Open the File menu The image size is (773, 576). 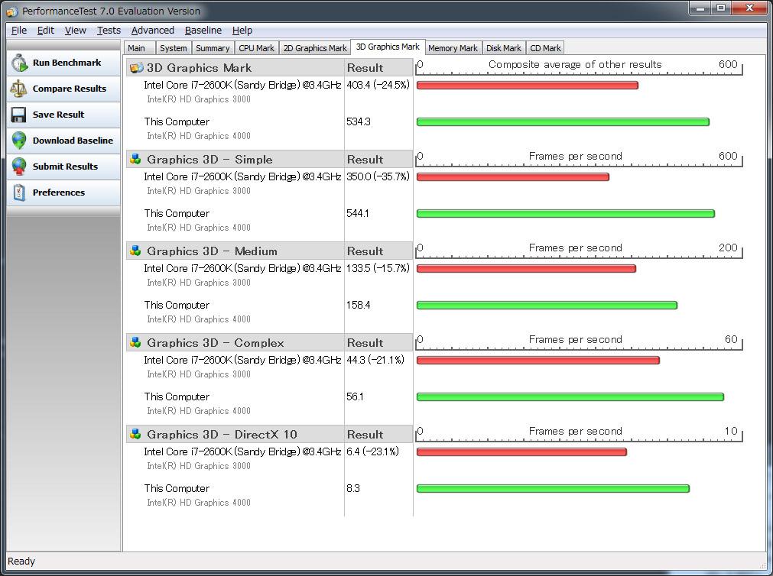coord(19,31)
